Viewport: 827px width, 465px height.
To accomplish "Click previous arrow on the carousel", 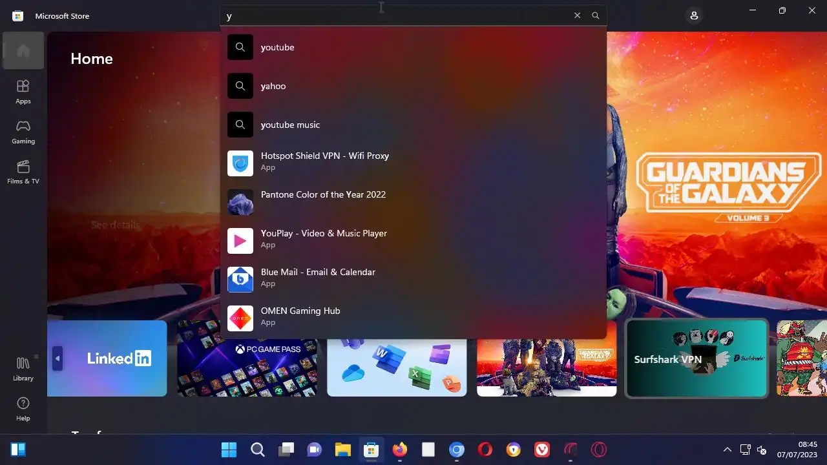I will click(58, 358).
